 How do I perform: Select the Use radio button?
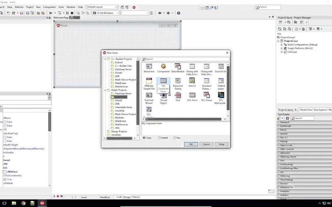[174, 137]
